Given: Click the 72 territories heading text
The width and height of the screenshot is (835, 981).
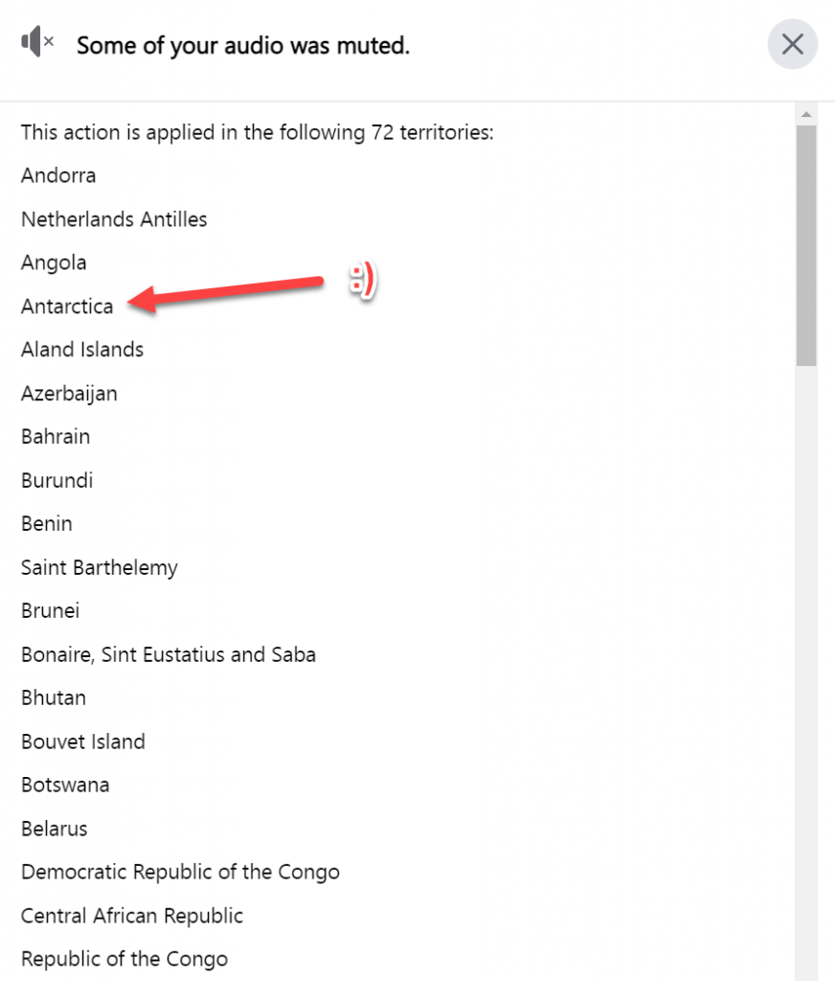Looking at the screenshot, I should tap(258, 132).
